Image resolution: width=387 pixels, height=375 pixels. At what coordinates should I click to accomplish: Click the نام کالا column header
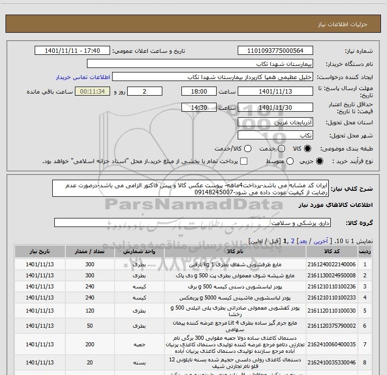point(235,251)
